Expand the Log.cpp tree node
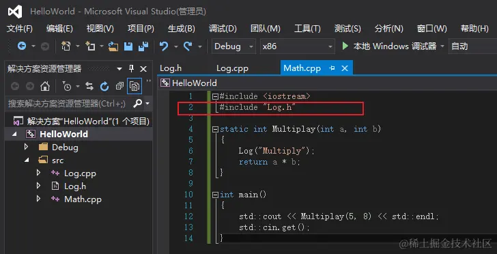This screenshot has width=497, height=254. (38, 173)
